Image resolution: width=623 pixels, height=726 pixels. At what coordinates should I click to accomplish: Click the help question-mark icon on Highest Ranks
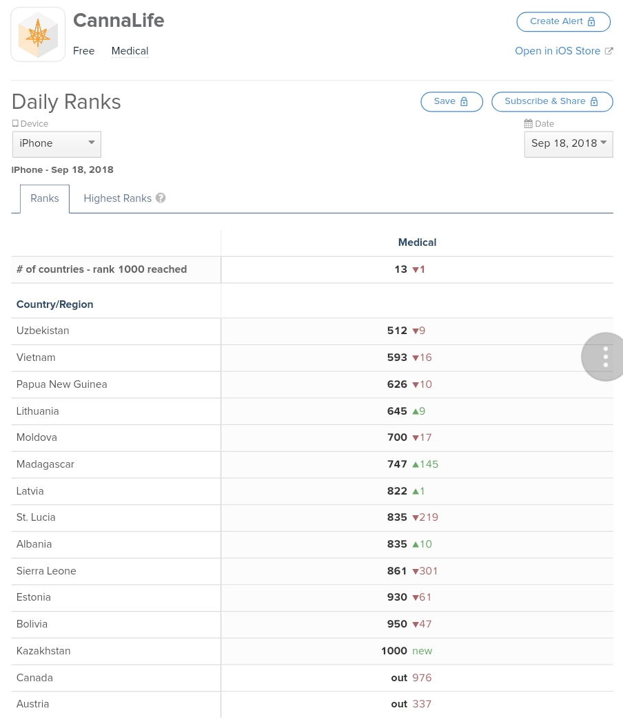[x=160, y=197]
